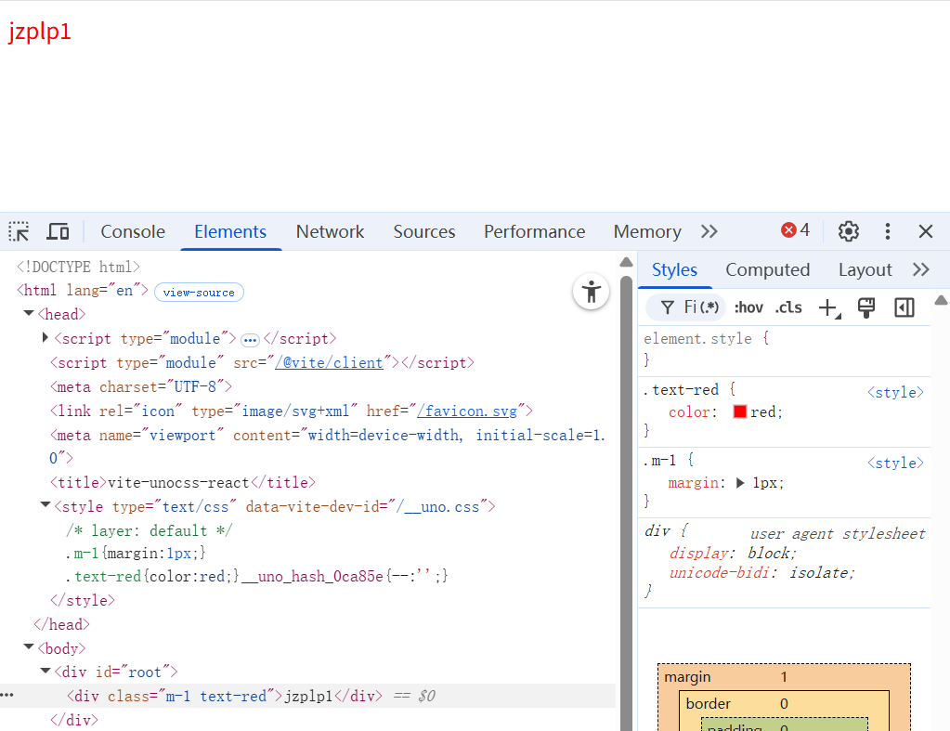Collapse the head element node
The width and height of the screenshot is (950, 731).
pyautogui.click(x=29, y=314)
